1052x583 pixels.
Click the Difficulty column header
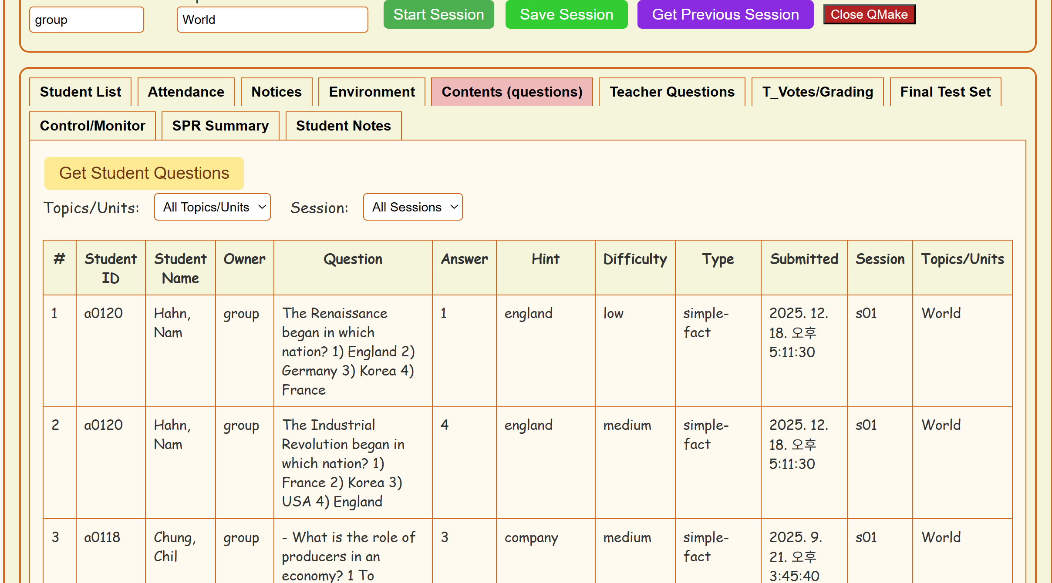[x=634, y=259]
